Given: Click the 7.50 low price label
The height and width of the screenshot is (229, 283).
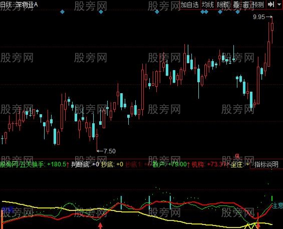Looking at the screenshot, I should [110, 151].
